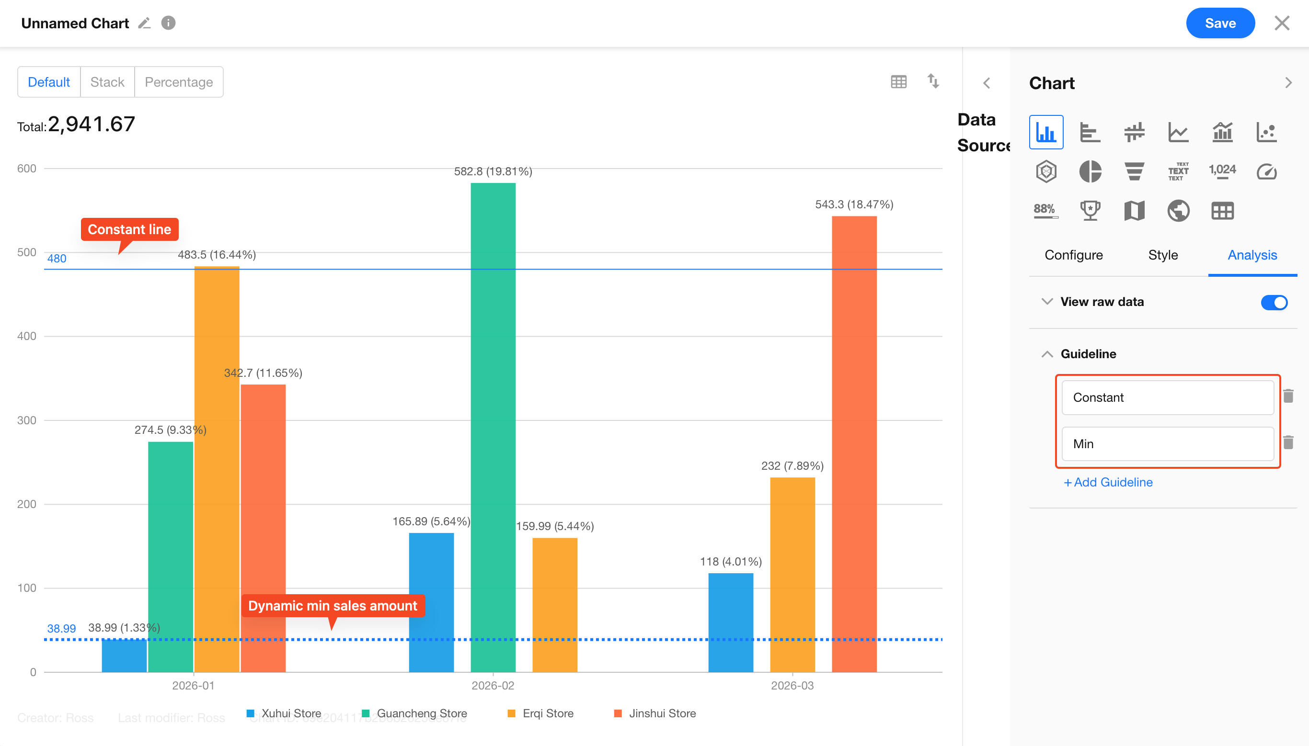Select the horizontal bar chart icon

pyautogui.click(x=1090, y=132)
